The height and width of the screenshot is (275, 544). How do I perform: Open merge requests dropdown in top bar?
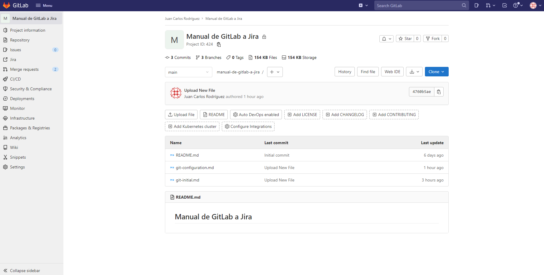click(490, 5)
